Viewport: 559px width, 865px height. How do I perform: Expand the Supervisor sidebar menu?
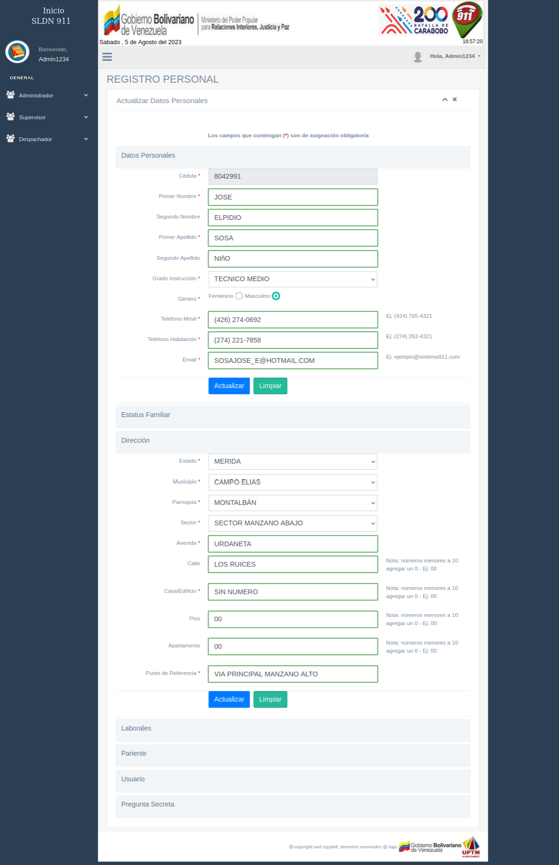[x=47, y=117]
